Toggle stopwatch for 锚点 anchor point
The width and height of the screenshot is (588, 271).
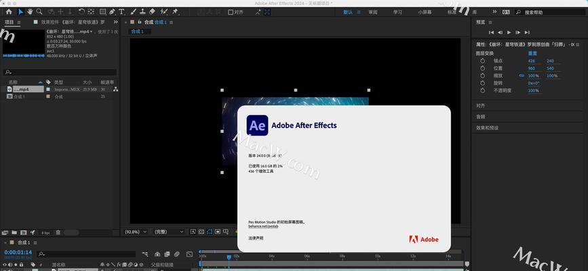coord(483,61)
